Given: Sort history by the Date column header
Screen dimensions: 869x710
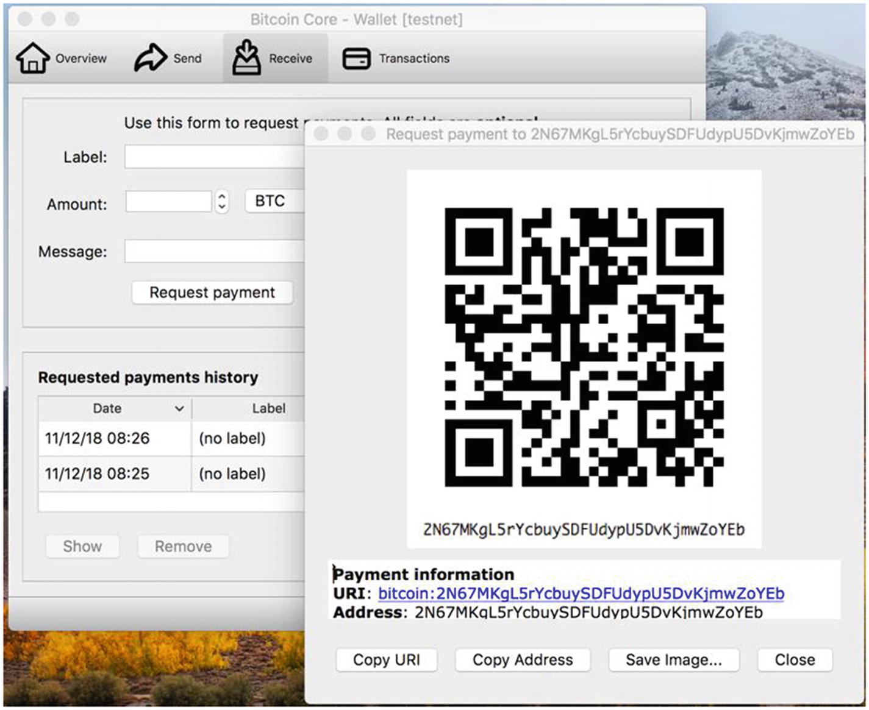Looking at the screenshot, I should (x=115, y=408).
